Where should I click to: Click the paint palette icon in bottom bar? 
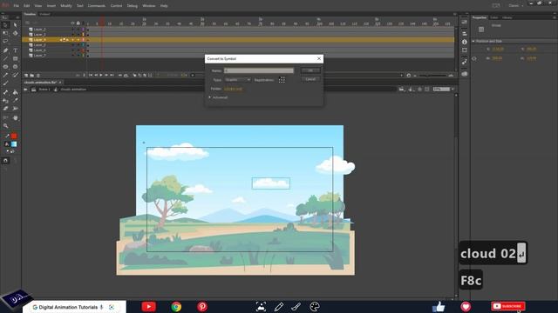point(315,307)
